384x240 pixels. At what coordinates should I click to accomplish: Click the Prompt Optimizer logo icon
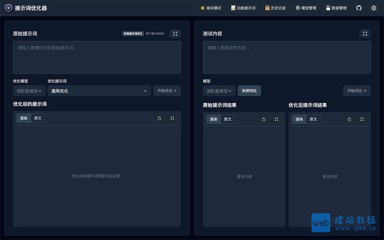(x=8, y=8)
